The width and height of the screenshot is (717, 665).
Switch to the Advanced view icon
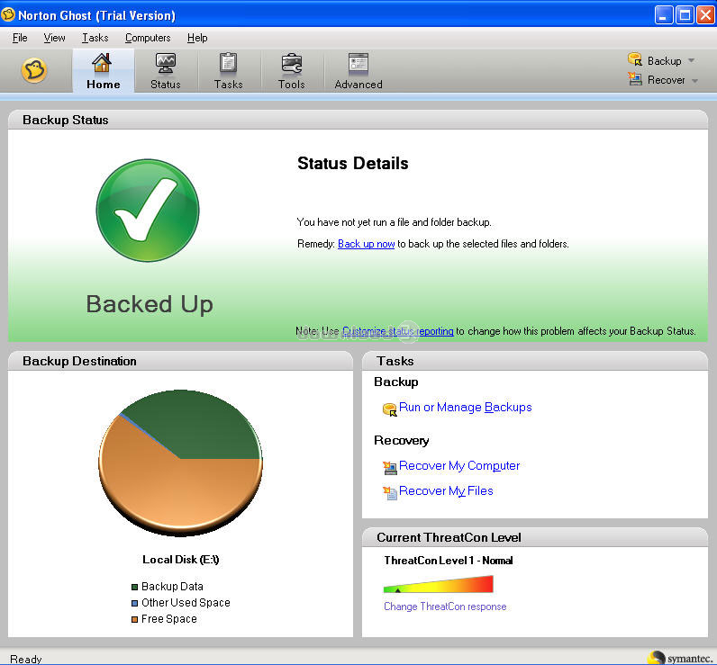pyautogui.click(x=358, y=64)
